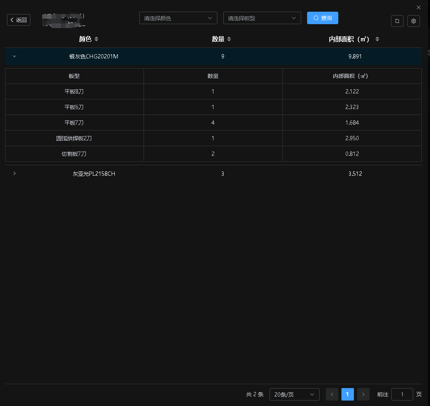Go to previous page arrow
This screenshot has width=430, height=406.
pyautogui.click(x=332, y=394)
